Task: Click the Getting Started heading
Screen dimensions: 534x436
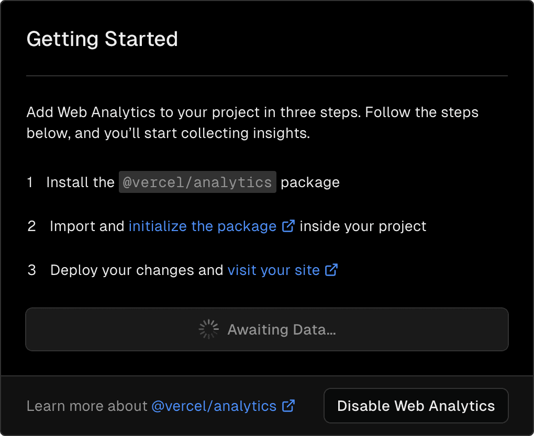Action: 102,39
